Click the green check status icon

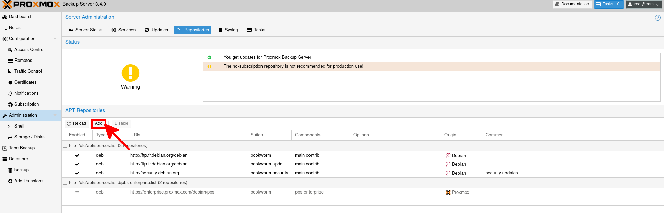(209, 57)
